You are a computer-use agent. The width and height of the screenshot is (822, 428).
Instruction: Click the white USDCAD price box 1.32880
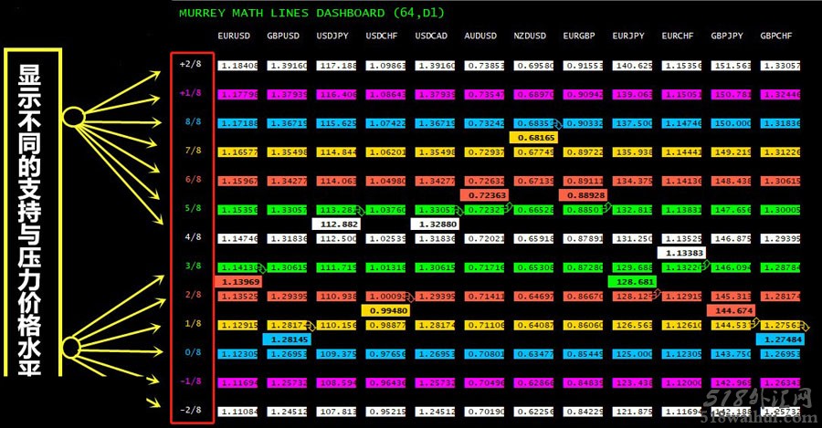(x=435, y=224)
